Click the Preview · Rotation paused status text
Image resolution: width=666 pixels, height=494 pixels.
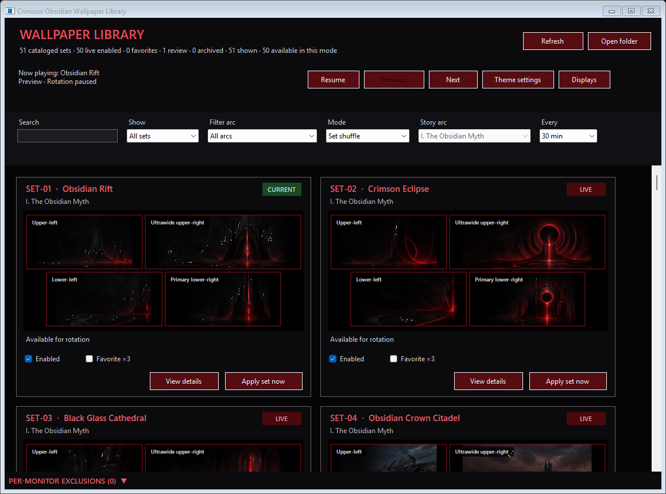click(x=57, y=82)
